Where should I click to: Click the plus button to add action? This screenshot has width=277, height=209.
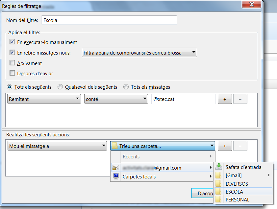[225, 146]
